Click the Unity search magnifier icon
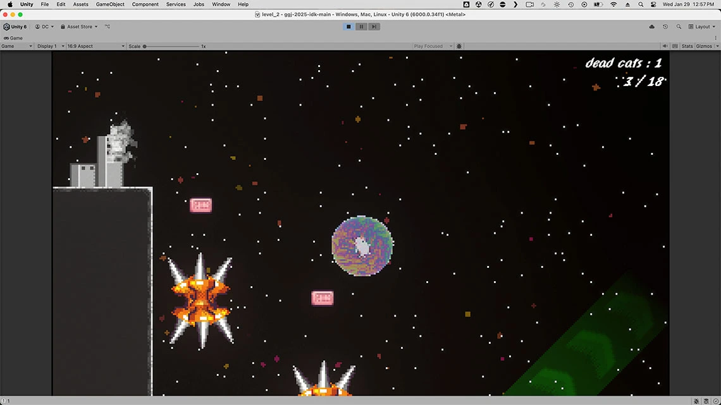 coord(679,27)
